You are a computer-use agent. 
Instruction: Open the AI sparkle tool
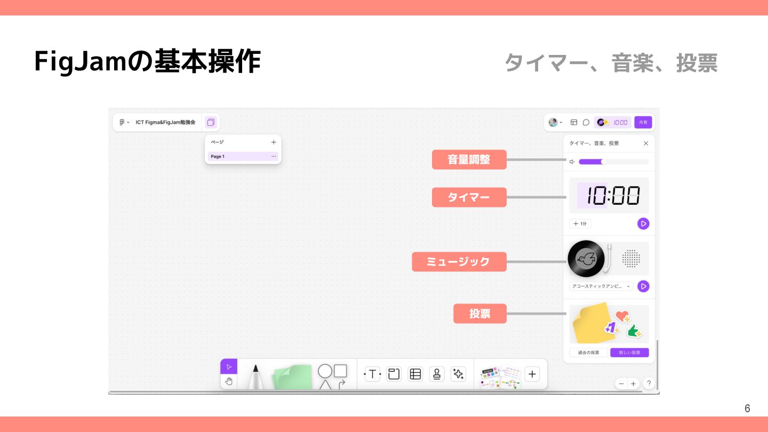458,374
